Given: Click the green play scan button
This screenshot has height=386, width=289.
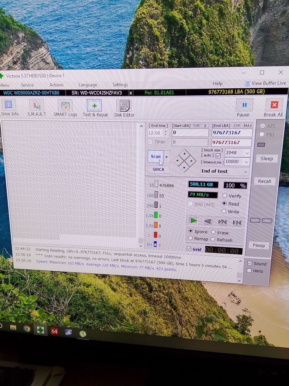Looking at the screenshot, I should click(x=194, y=221).
